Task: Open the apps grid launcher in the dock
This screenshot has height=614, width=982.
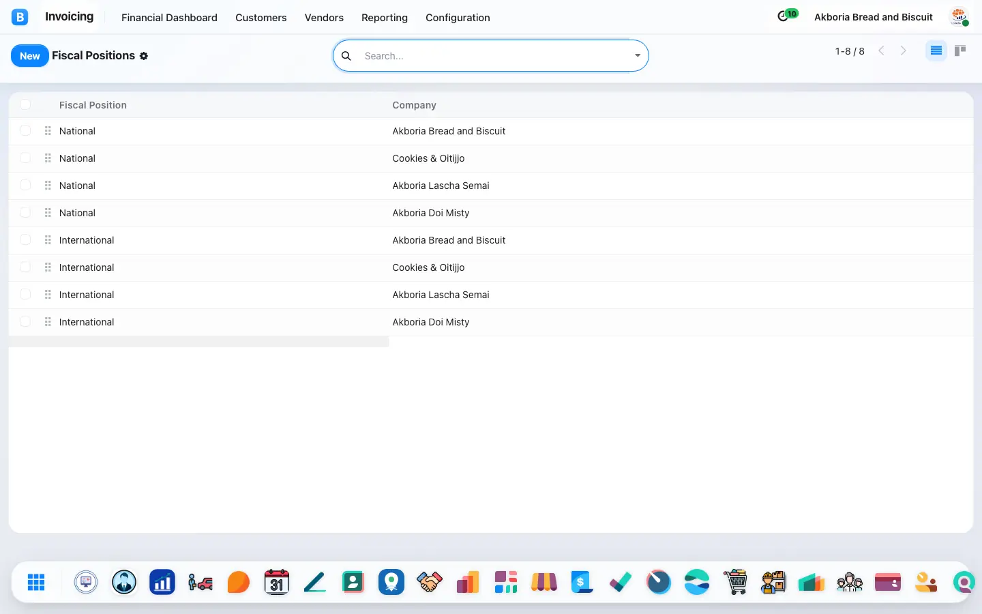Action: 36,582
